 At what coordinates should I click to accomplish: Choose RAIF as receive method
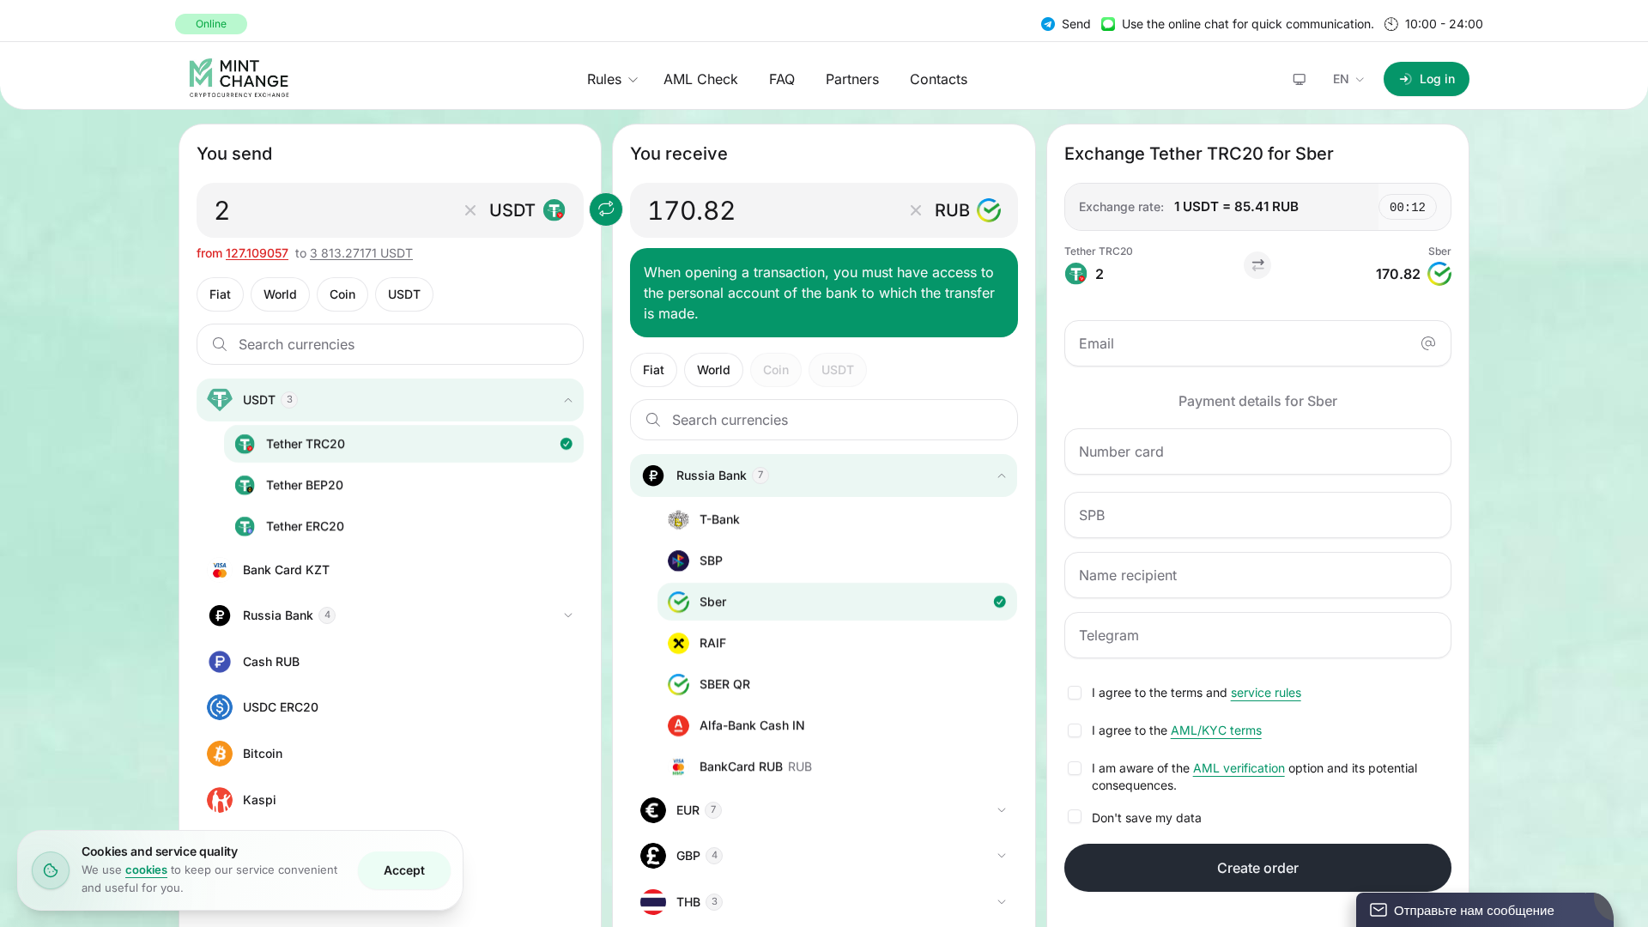point(837,643)
